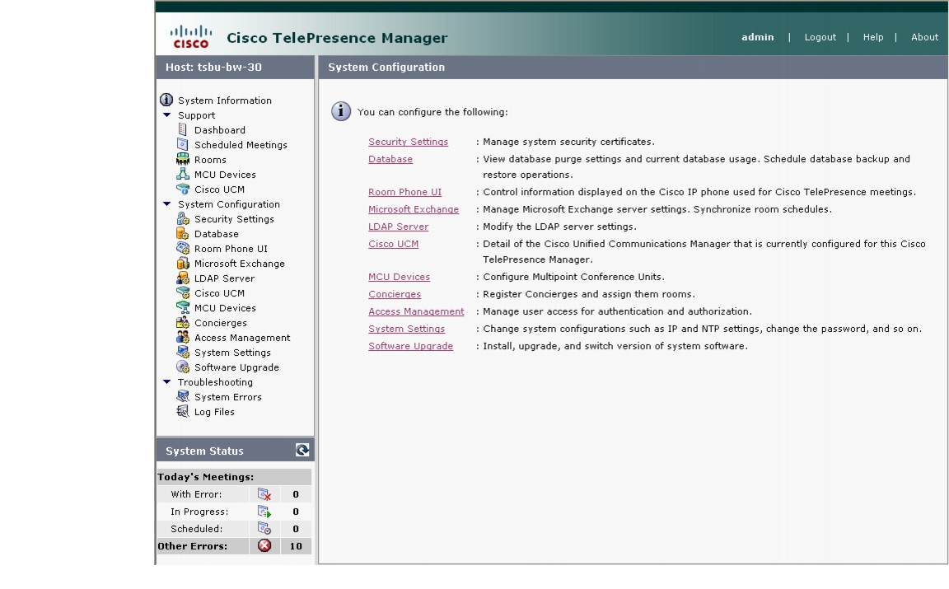Click the With Error count value
The image size is (949, 589).
point(296,494)
